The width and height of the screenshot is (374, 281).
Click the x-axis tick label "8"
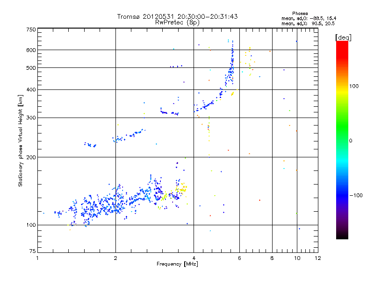[272, 259]
